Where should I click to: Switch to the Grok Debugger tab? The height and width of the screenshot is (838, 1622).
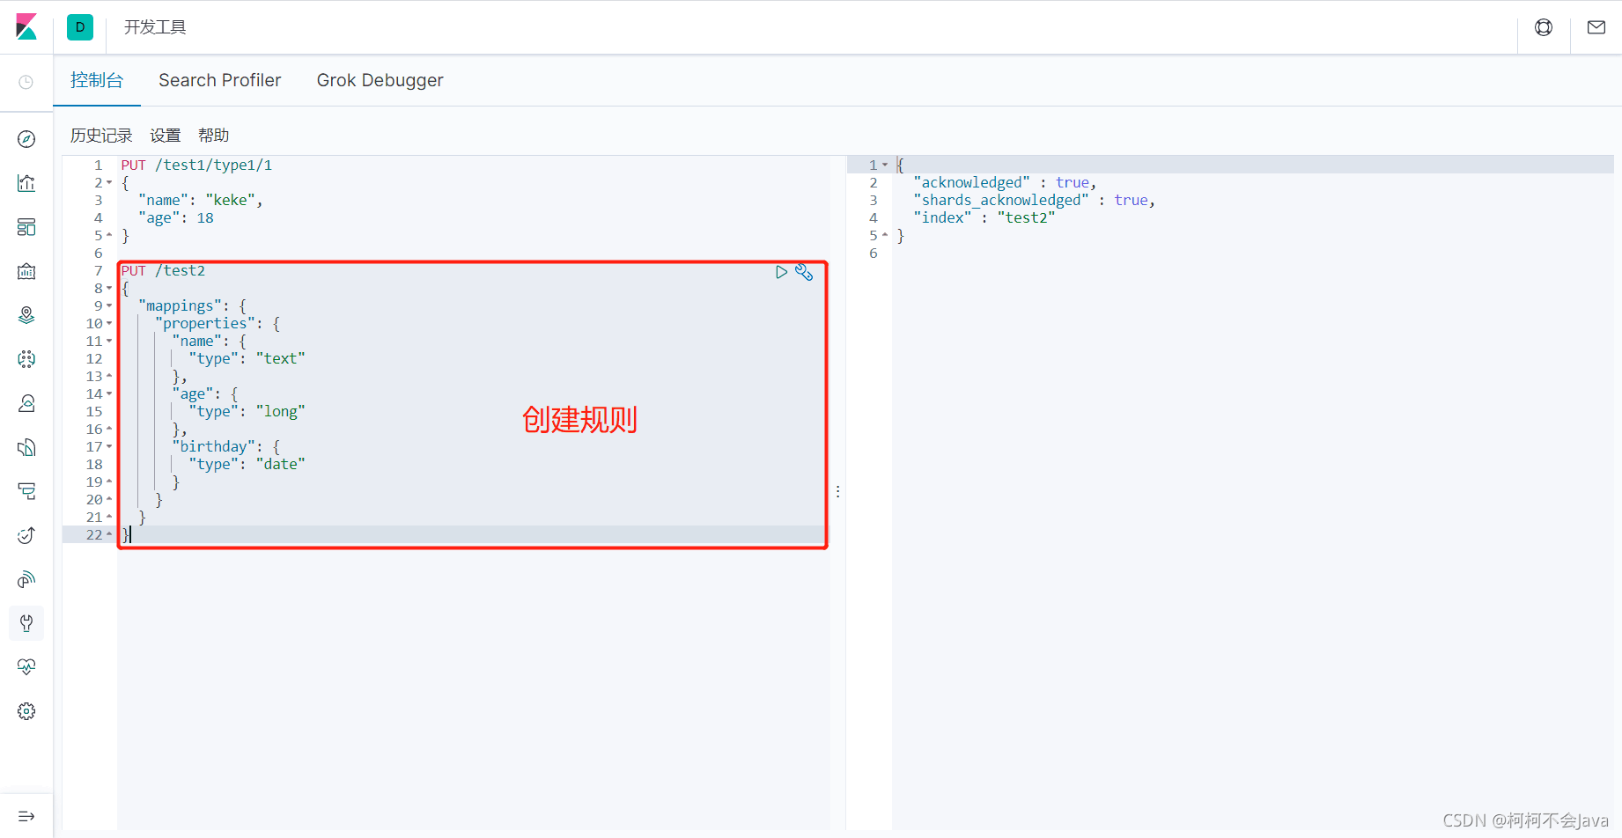(x=380, y=80)
